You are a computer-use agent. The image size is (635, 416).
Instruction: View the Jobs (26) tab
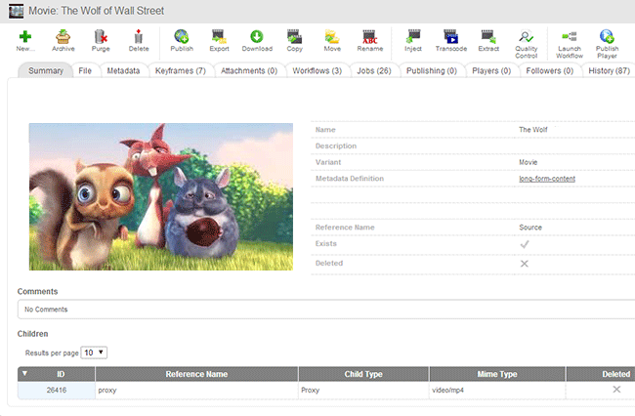point(371,70)
